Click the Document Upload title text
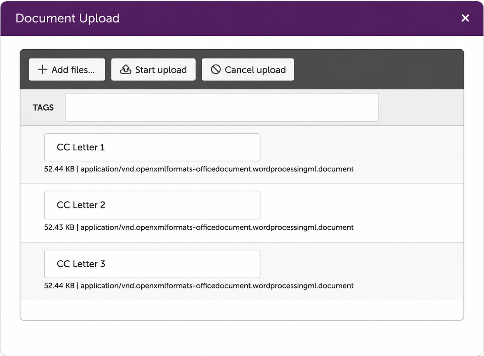 [68, 18]
